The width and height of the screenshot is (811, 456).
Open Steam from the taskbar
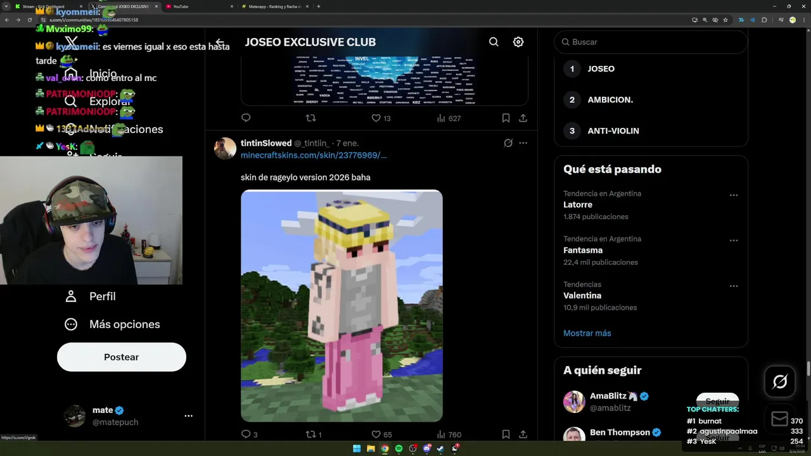[x=440, y=448]
